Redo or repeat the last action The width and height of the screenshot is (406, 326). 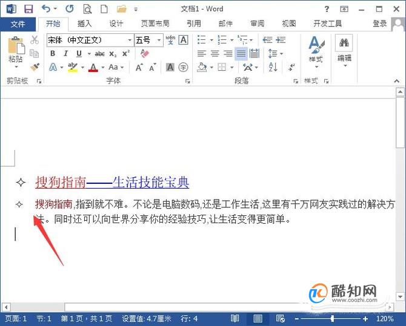(70, 9)
